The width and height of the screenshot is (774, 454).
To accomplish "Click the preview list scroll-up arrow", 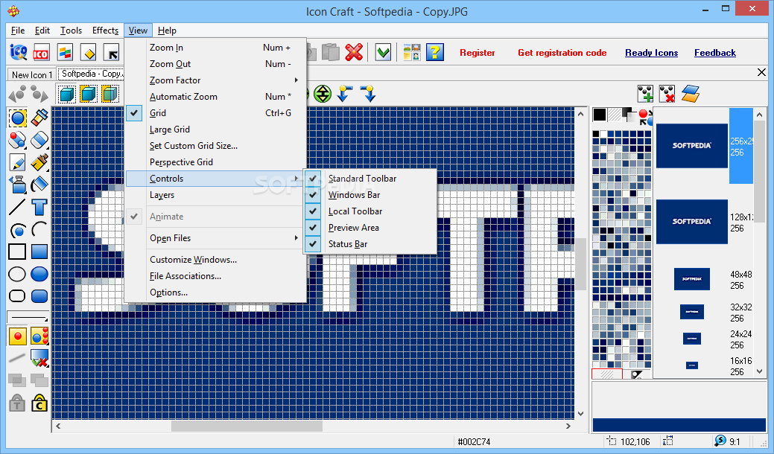I will tap(760, 115).
